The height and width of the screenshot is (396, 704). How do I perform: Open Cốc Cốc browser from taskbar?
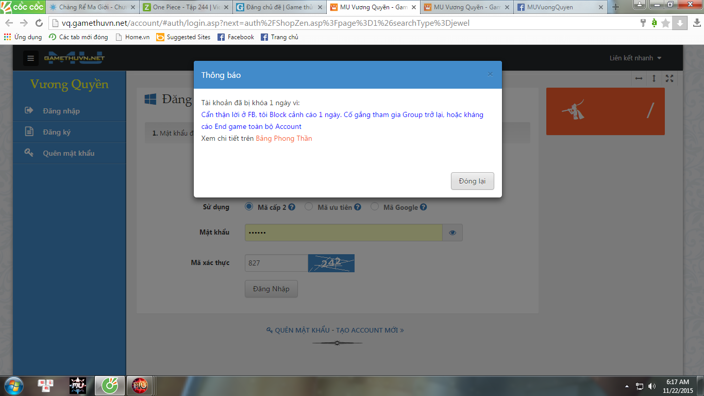(110, 385)
